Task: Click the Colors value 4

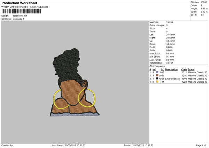Action: point(201,6)
